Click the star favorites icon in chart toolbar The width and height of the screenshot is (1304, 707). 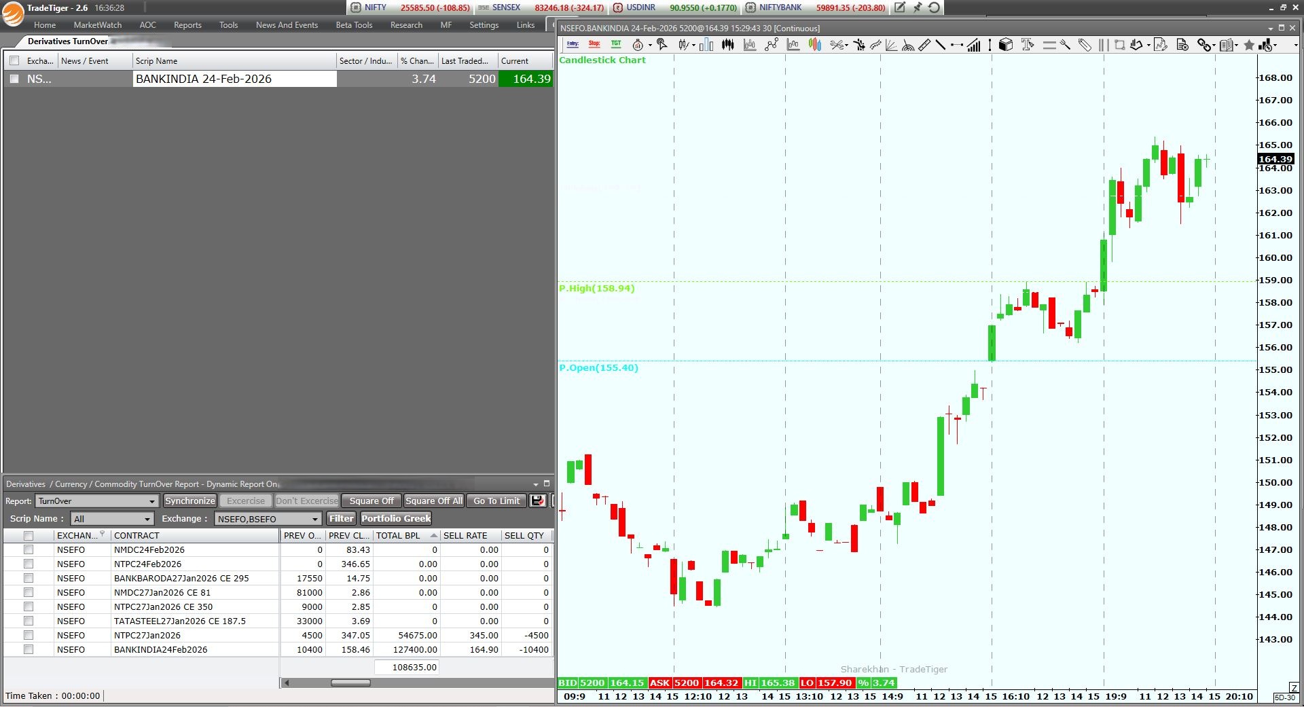coord(1249,45)
